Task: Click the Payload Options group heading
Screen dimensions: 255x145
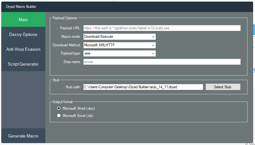Action: pyautogui.click(x=65, y=18)
